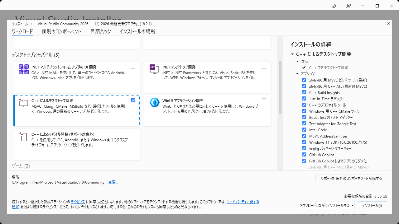Close the installer dialog with X icon
399x224 pixels.
click(388, 24)
